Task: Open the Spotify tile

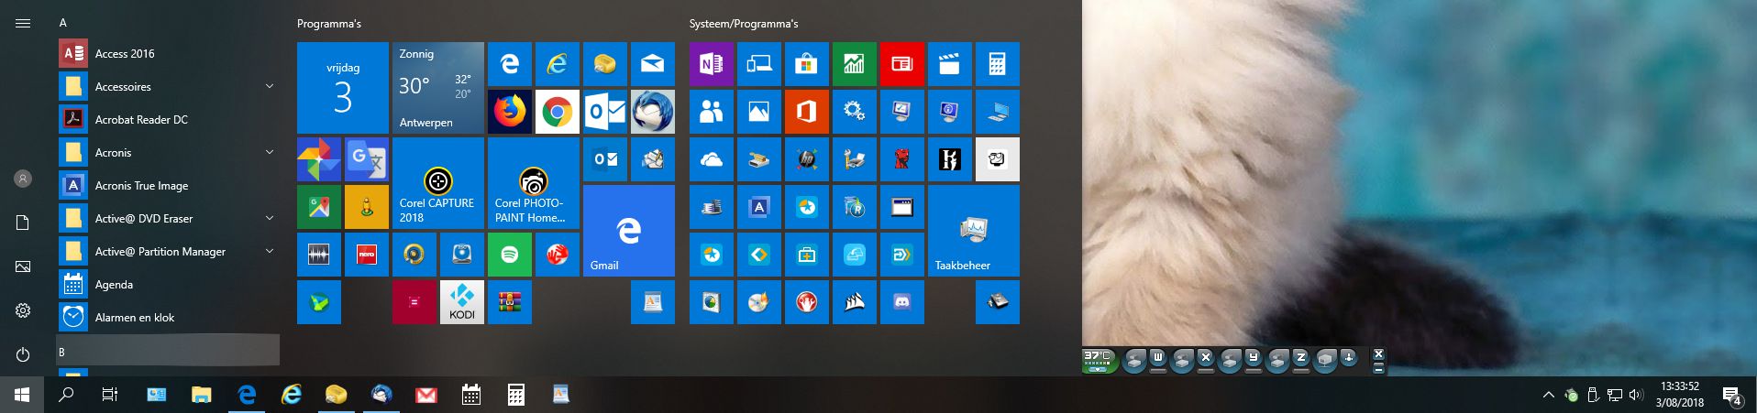Action: point(510,255)
